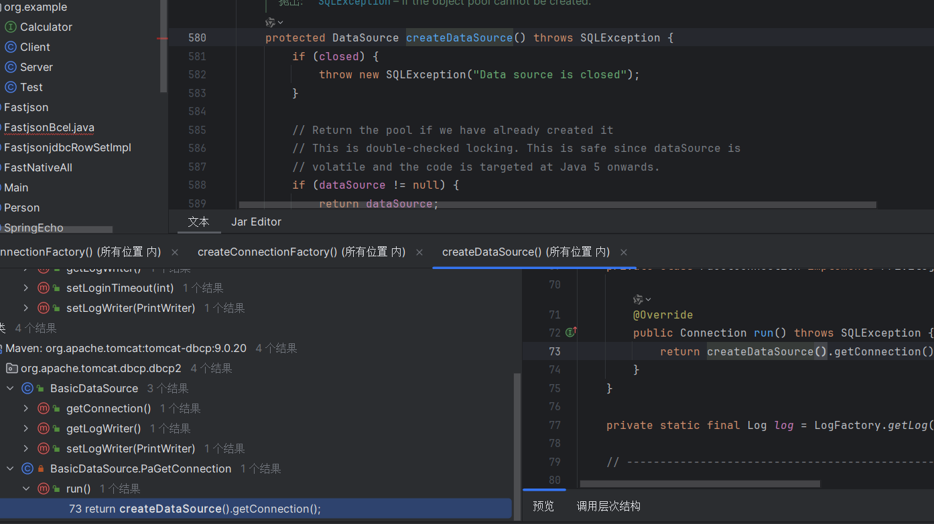
Task: Click the Client class icon
Action: click(x=11, y=47)
